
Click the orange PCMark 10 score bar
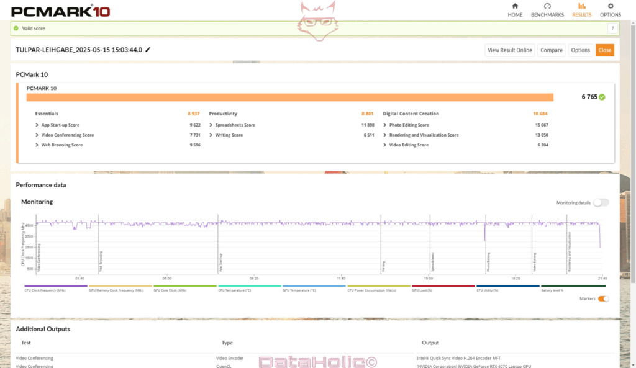pos(289,97)
